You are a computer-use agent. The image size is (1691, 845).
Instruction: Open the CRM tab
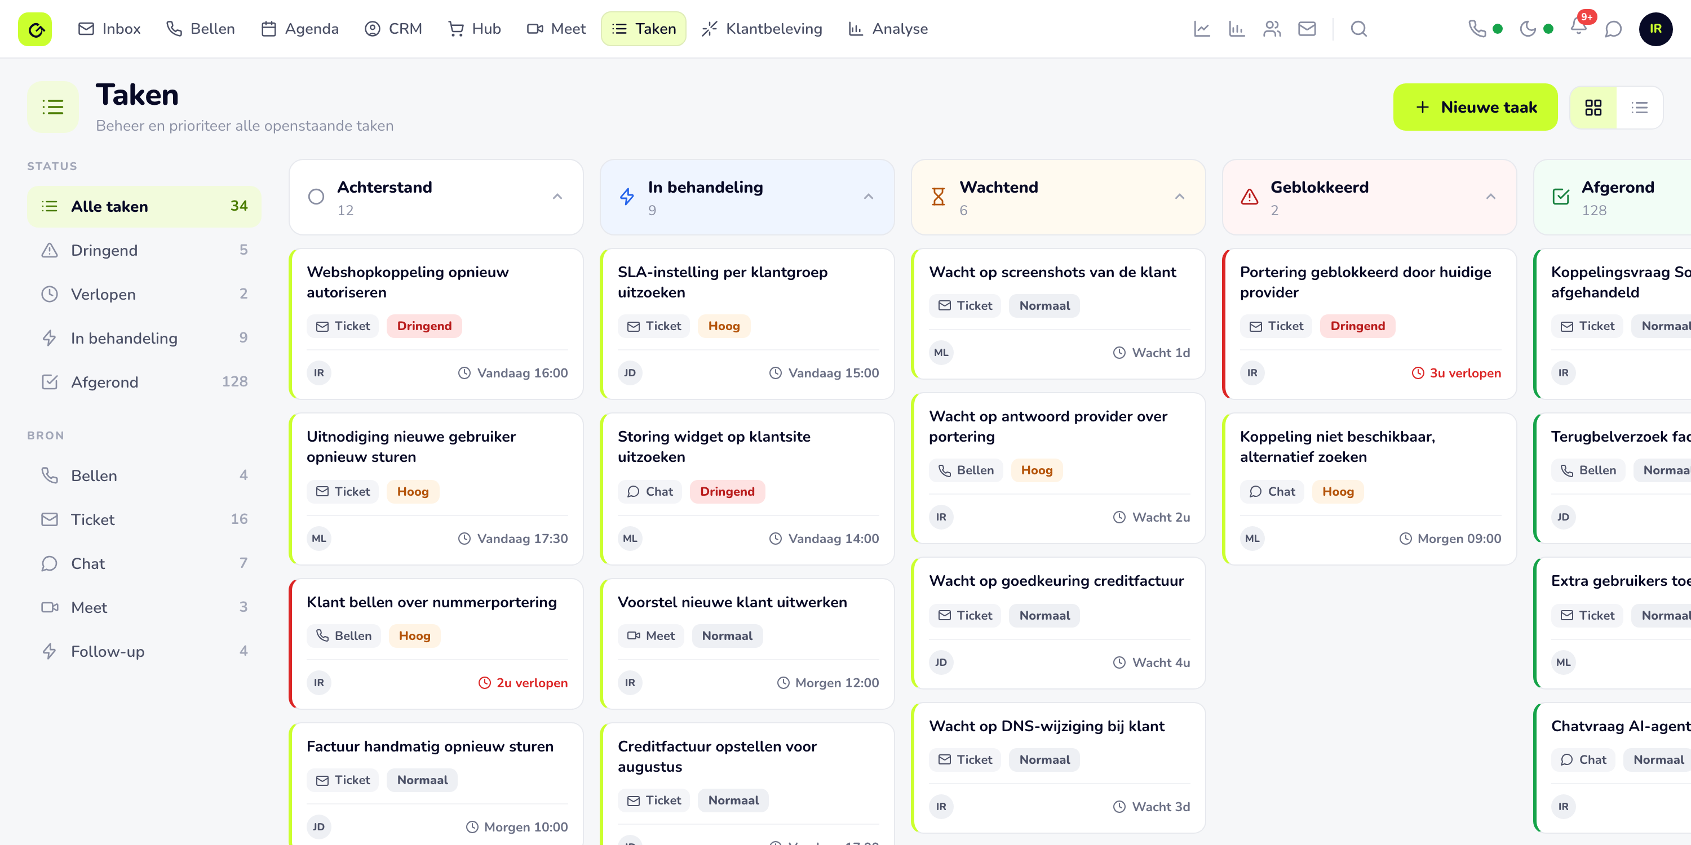[x=393, y=29]
